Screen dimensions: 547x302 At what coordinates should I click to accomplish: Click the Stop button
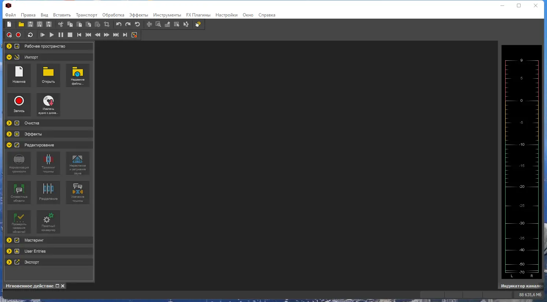[70, 35]
